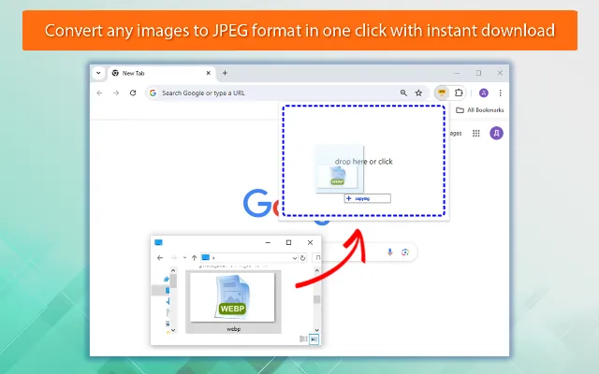This screenshot has height=374, width=599.
Task: Click the JPEG converter extension icon in Chrome toolbar
Action: pos(442,93)
